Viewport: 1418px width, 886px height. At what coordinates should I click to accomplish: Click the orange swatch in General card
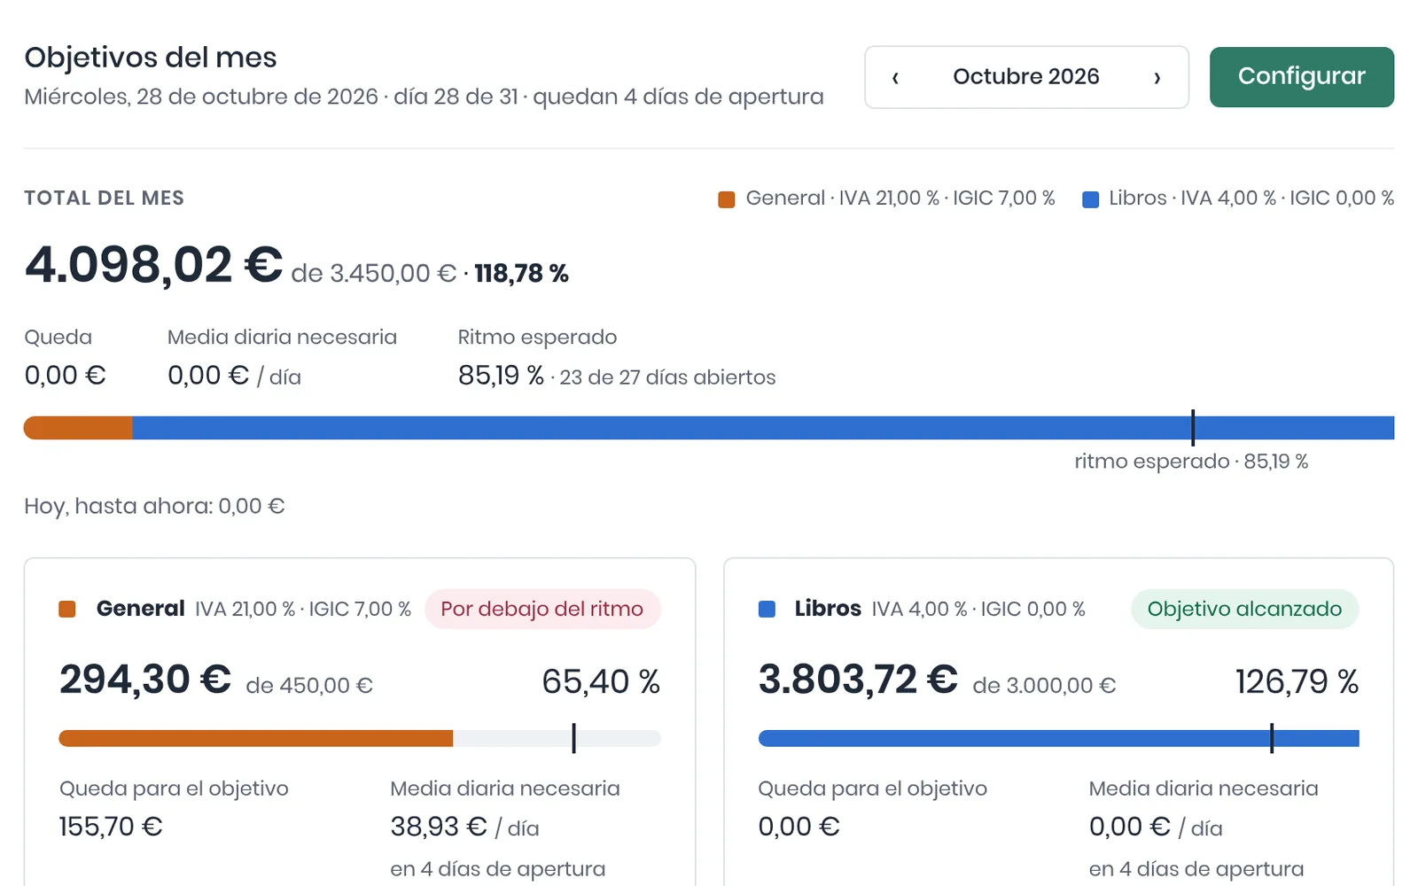click(x=67, y=609)
